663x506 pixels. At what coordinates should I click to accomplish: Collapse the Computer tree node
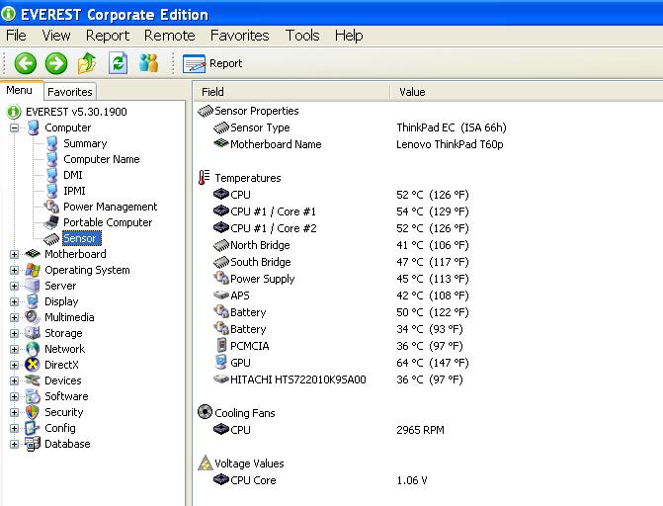pos(15,127)
